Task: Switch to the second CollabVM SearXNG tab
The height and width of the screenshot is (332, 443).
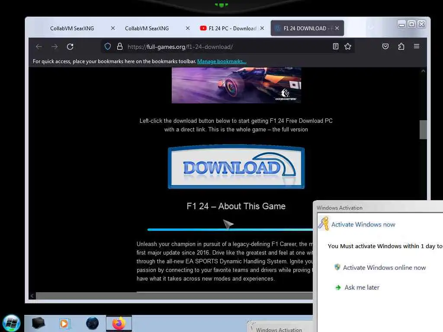Action: [x=147, y=28]
